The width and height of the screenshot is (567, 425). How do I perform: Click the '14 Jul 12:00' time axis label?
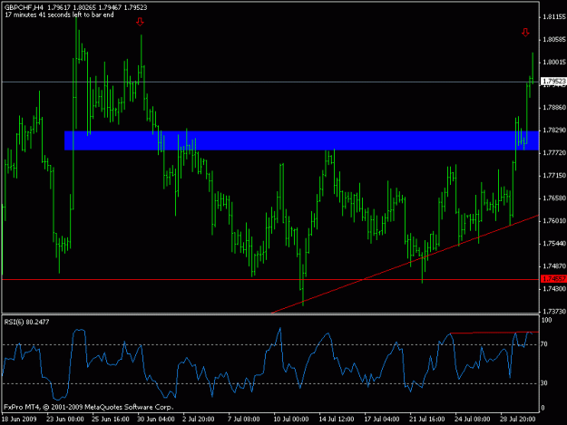pyautogui.click(x=337, y=419)
